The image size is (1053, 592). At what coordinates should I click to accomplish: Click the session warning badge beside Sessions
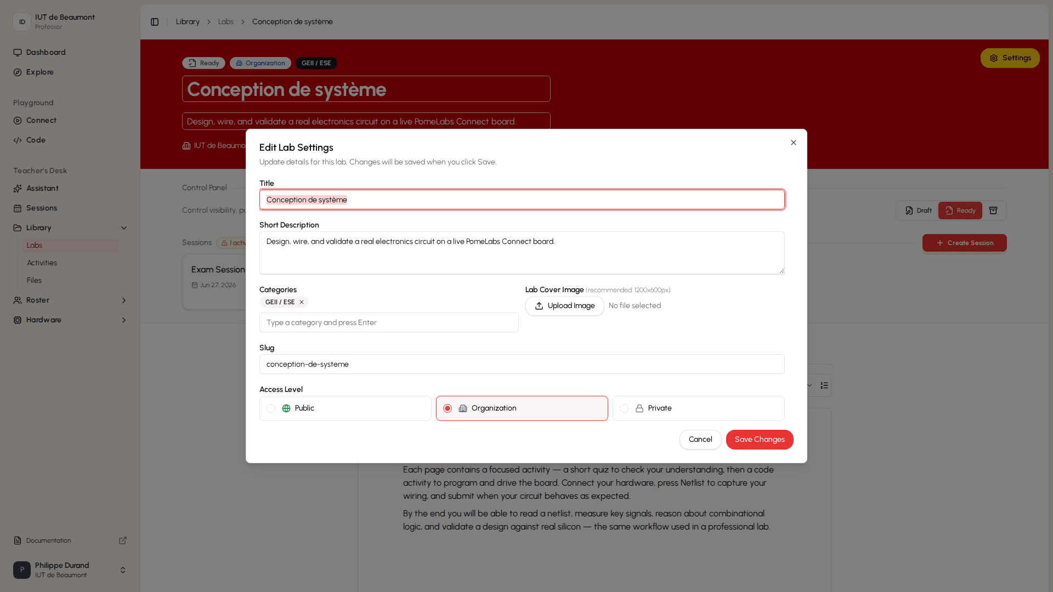tap(232, 243)
